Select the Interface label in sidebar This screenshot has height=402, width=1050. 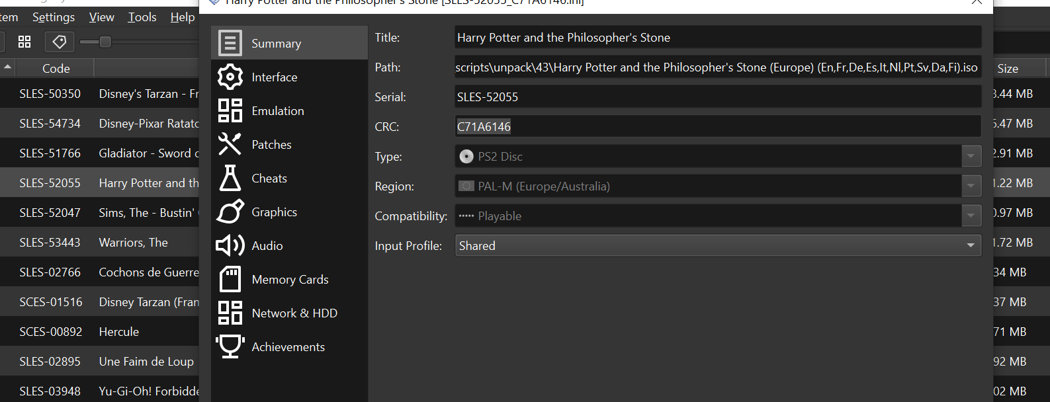[274, 77]
